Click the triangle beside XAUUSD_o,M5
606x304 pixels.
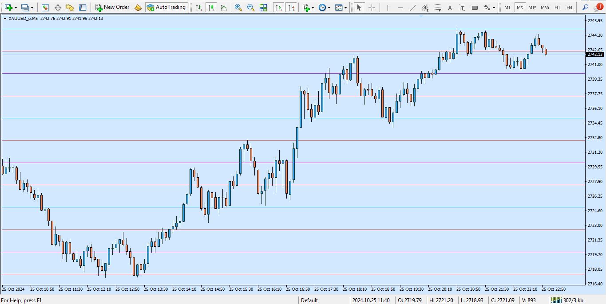(5, 19)
